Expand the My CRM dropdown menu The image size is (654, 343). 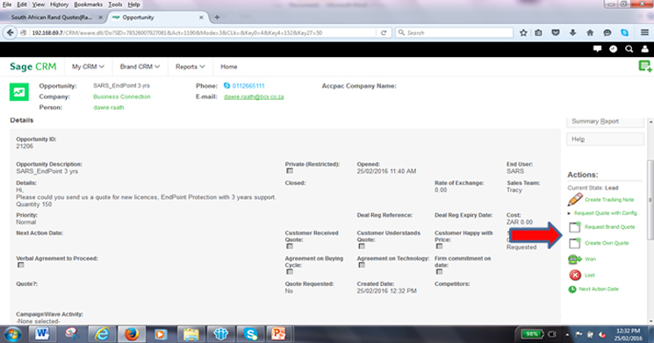[x=88, y=67]
